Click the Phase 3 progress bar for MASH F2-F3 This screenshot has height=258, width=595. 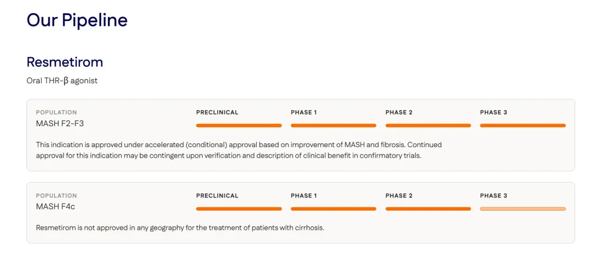pos(522,125)
